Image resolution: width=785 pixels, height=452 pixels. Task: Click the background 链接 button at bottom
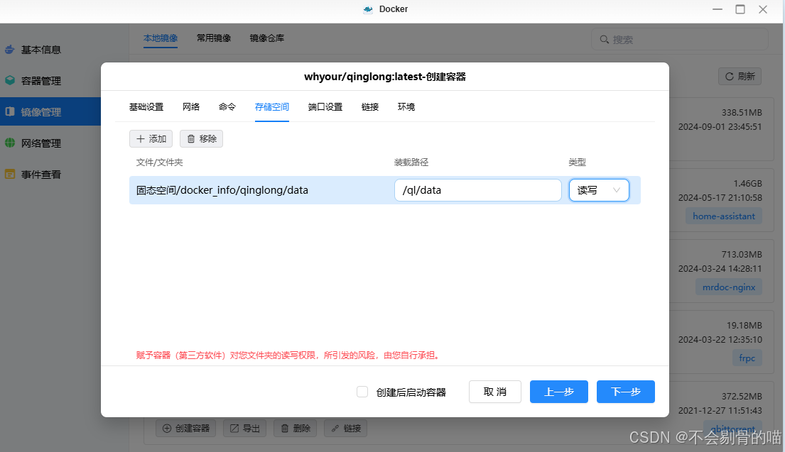click(x=345, y=429)
